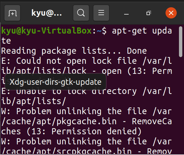Click the green kyu@kyu-VirtualBox prompt text
The width and height of the screenshot is (184, 155).
pyautogui.click(x=46, y=31)
